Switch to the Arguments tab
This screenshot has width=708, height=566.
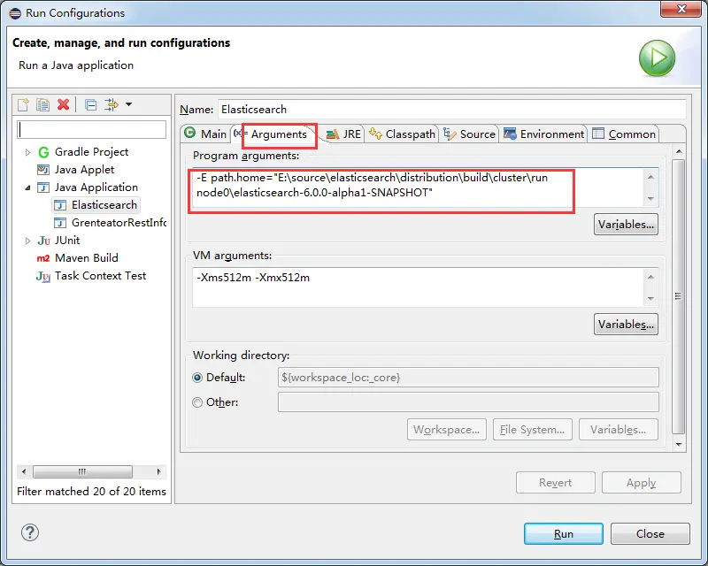tap(279, 134)
